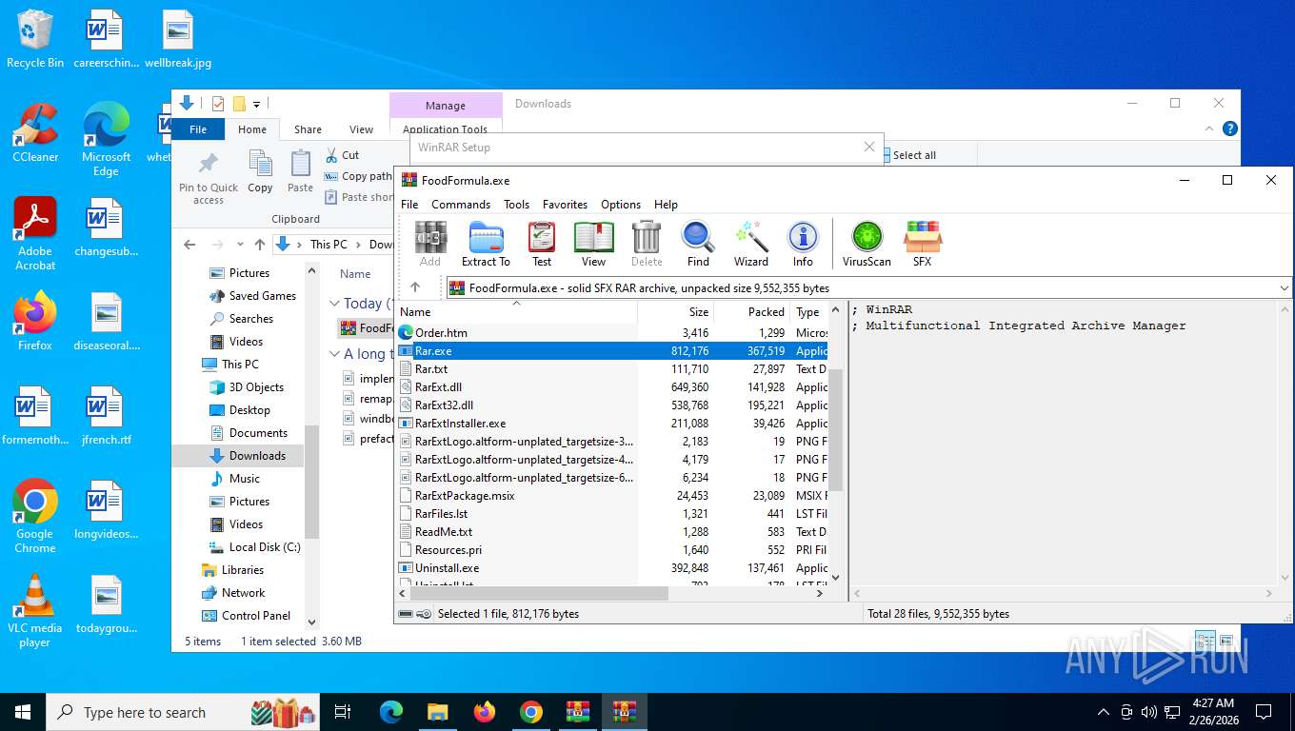Click the Add toolbar icon in WinRAR

(x=430, y=244)
